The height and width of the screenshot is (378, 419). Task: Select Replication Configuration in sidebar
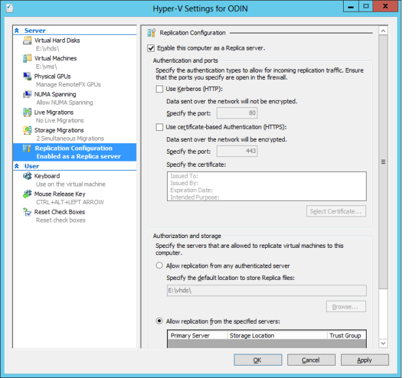[75, 152]
